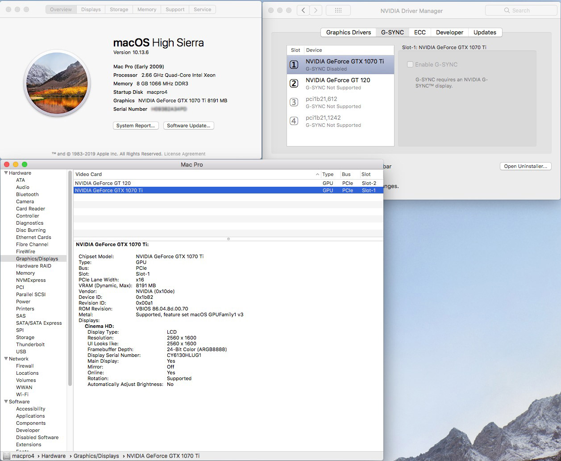Open the Service tab in About This Mac
Viewport: 561px width, 461px height.
click(203, 9)
